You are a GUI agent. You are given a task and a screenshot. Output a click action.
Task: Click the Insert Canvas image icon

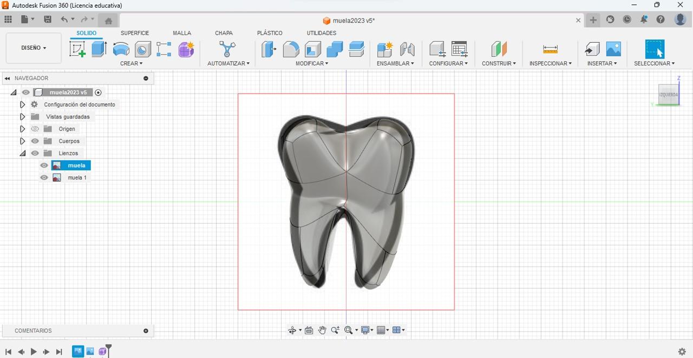tap(613, 49)
